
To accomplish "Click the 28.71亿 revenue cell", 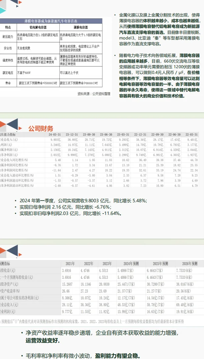I will 90,139.
